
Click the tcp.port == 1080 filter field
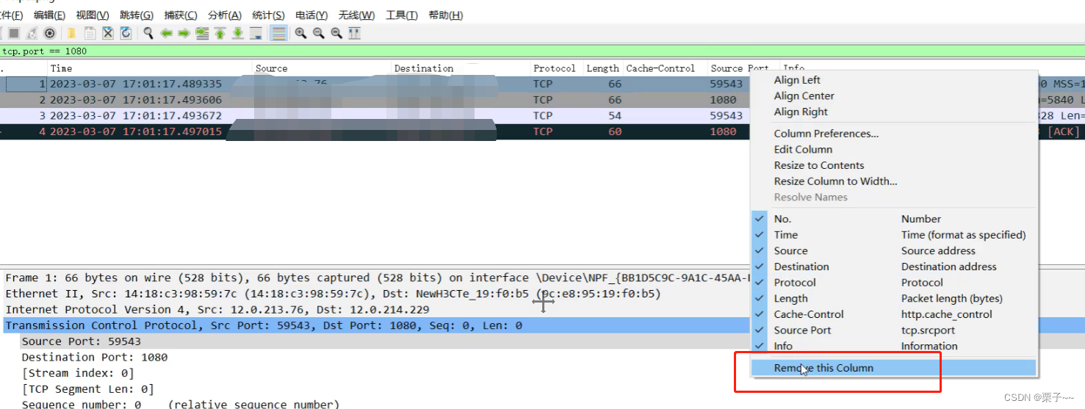pos(542,51)
